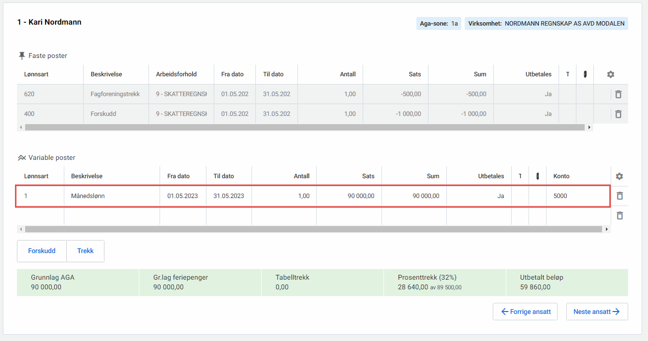This screenshot has width=648, height=341.
Task: Open settings gear for Variable poster table
Action: [619, 176]
